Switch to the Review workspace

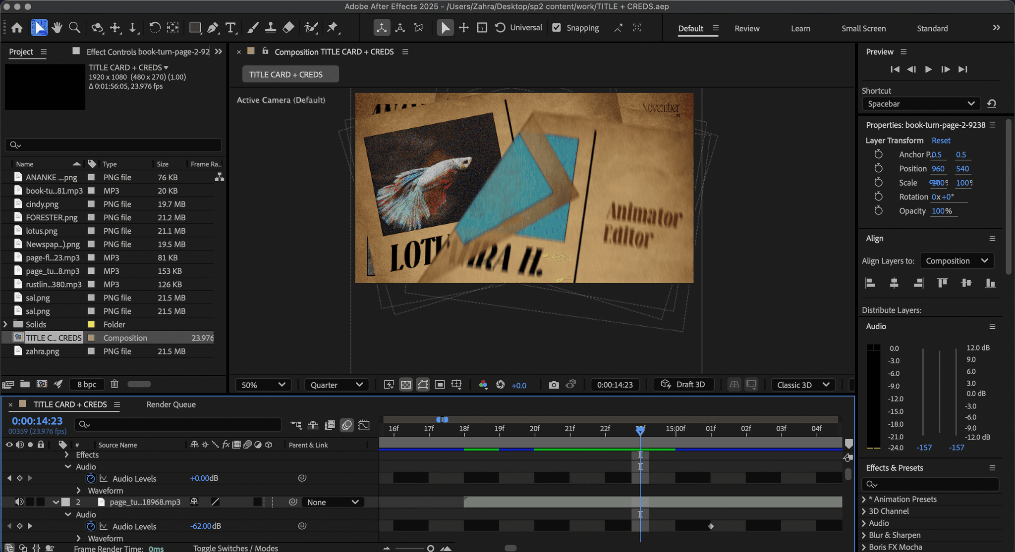746,28
